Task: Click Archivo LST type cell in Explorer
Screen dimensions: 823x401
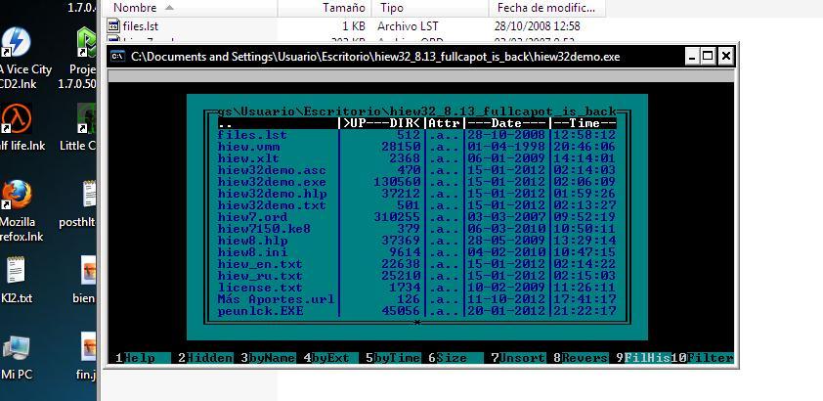Action: click(x=408, y=25)
